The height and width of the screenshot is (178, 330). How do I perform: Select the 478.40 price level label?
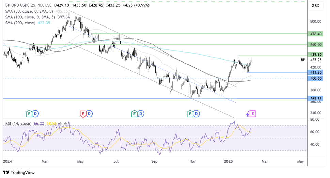(315, 34)
